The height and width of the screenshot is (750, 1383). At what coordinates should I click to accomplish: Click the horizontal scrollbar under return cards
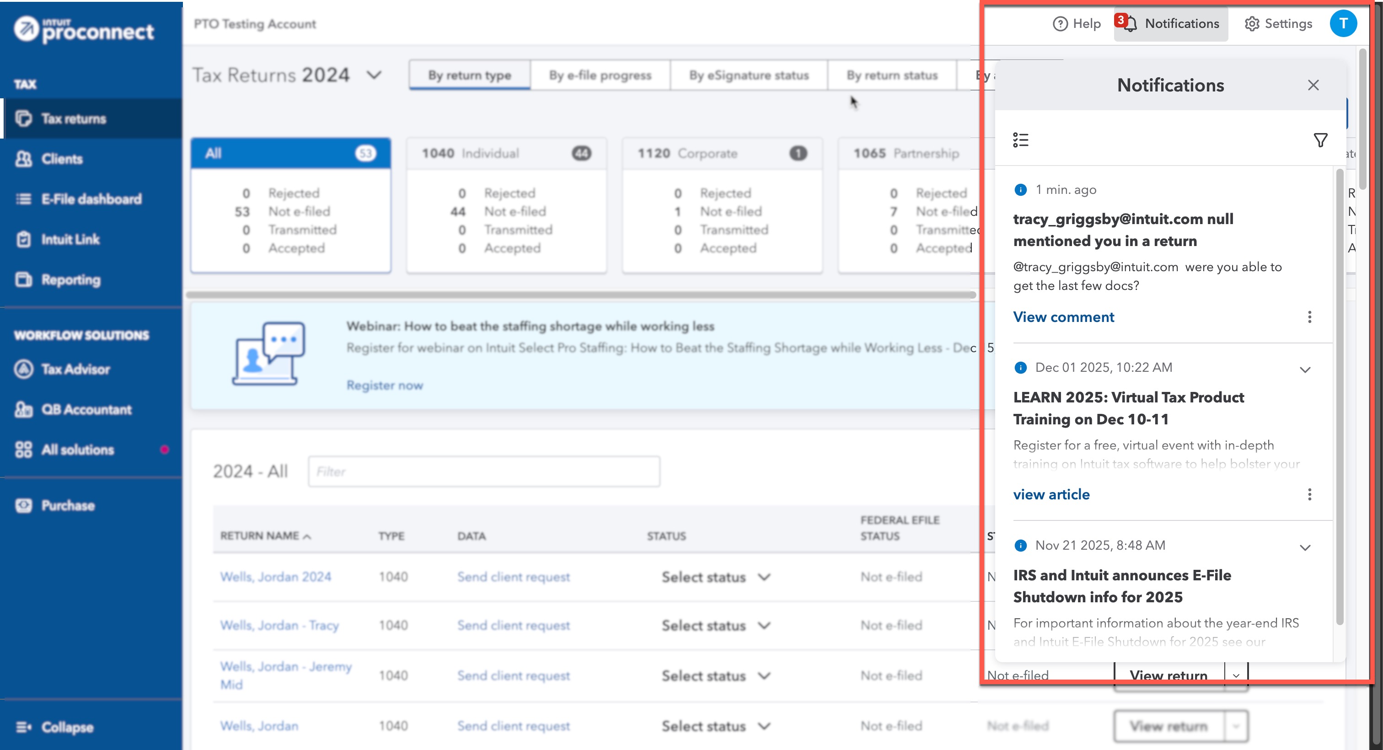tap(581, 295)
